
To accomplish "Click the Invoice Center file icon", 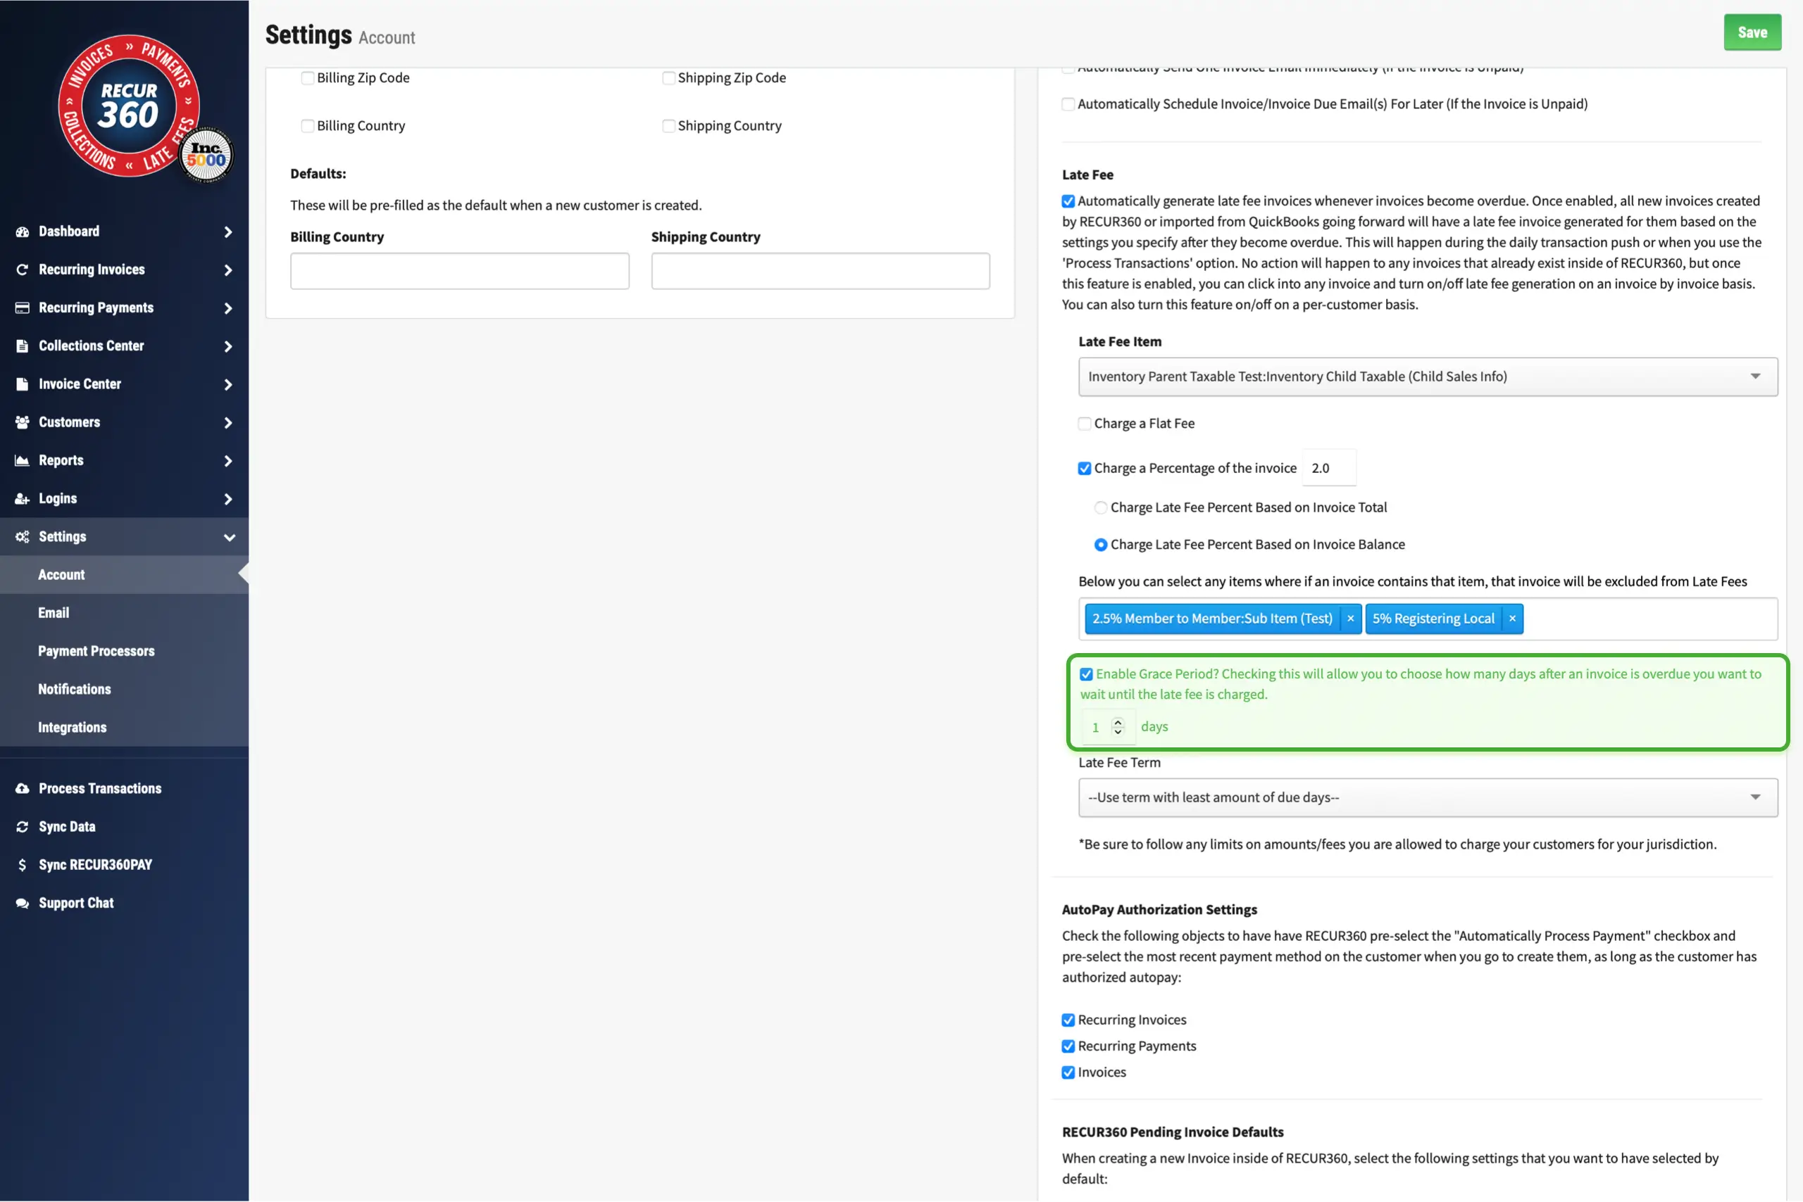I will (23, 385).
